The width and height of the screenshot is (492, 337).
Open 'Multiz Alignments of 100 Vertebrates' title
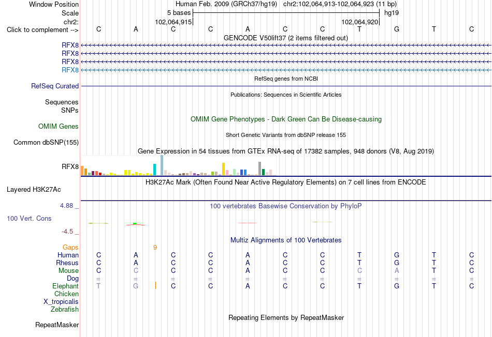[x=286, y=240]
